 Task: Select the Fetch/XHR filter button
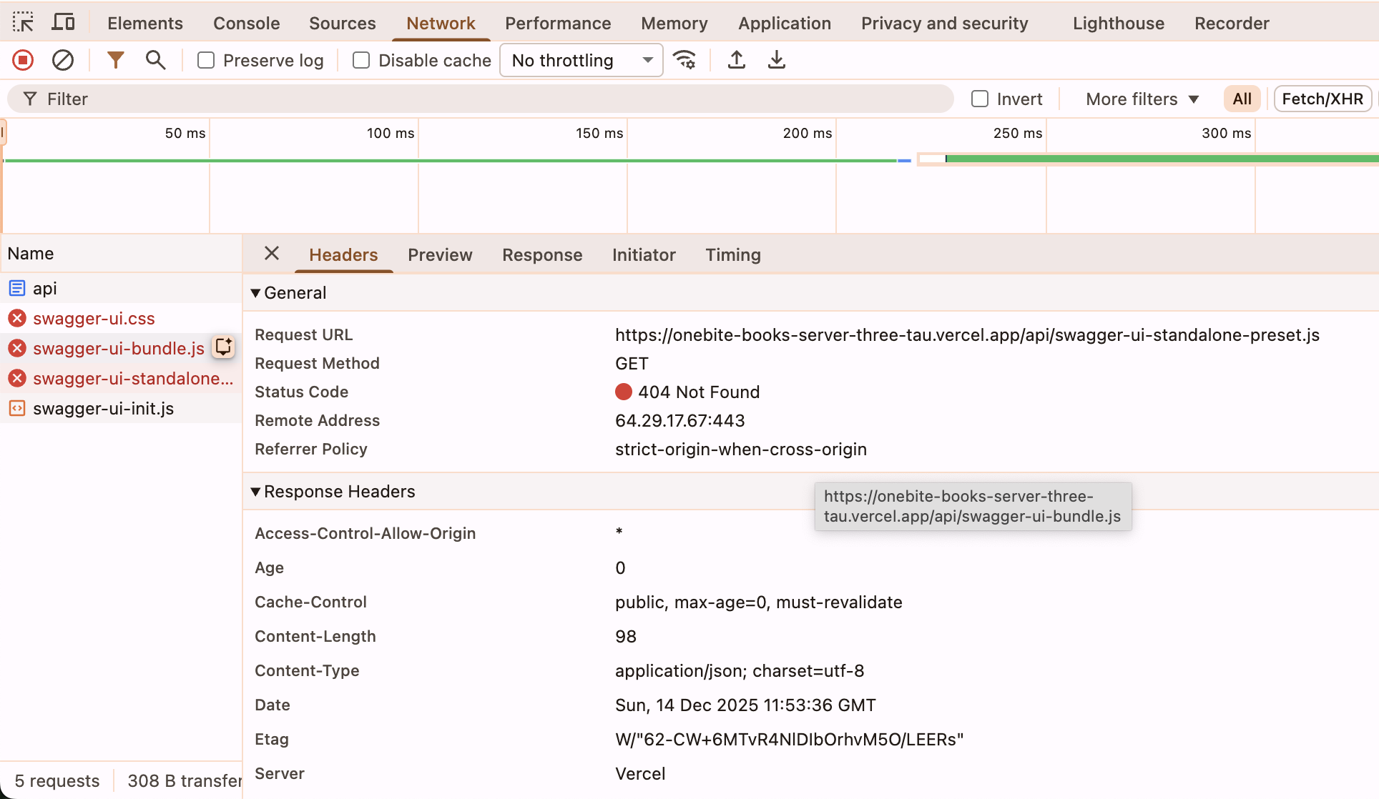coord(1322,99)
